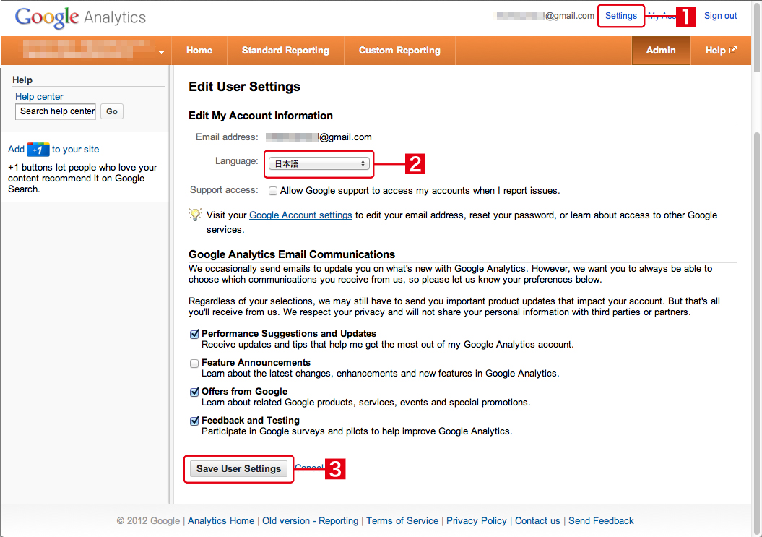Click Google Analytics Email Communications heading
This screenshot has height=537, width=762.
pyautogui.click(x=292, y=254)
